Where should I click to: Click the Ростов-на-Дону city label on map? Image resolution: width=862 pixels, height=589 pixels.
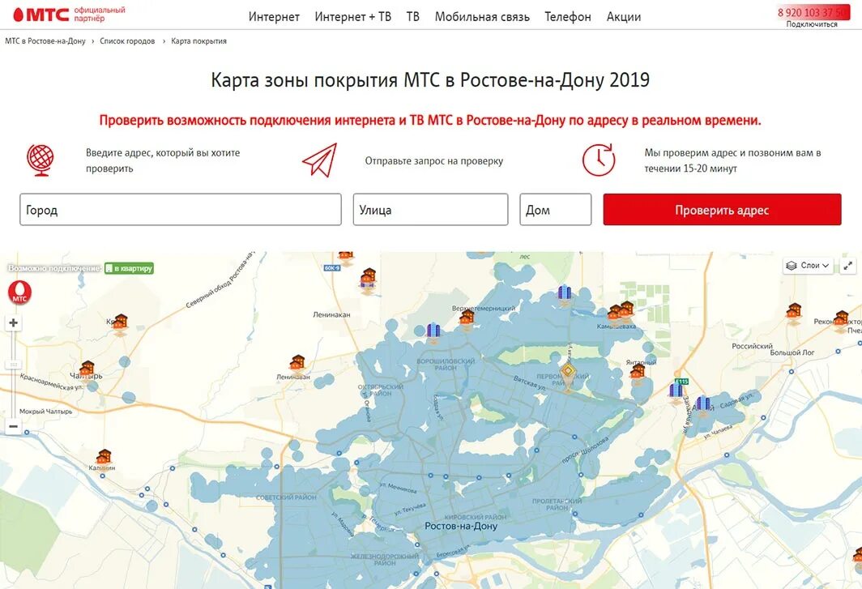tap(461, 526)
